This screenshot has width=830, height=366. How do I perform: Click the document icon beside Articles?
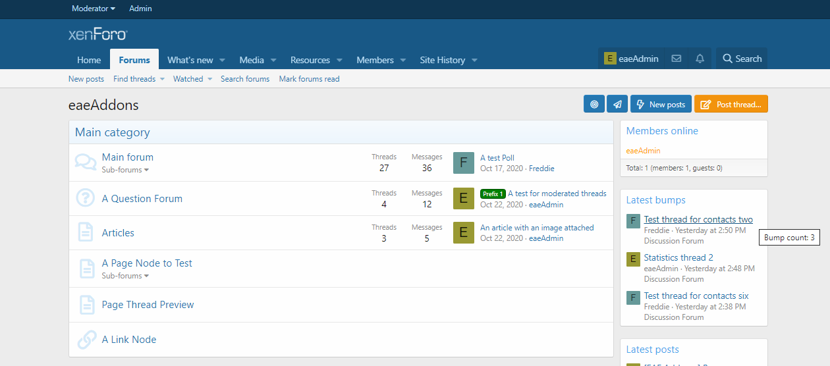click(86, 232)
